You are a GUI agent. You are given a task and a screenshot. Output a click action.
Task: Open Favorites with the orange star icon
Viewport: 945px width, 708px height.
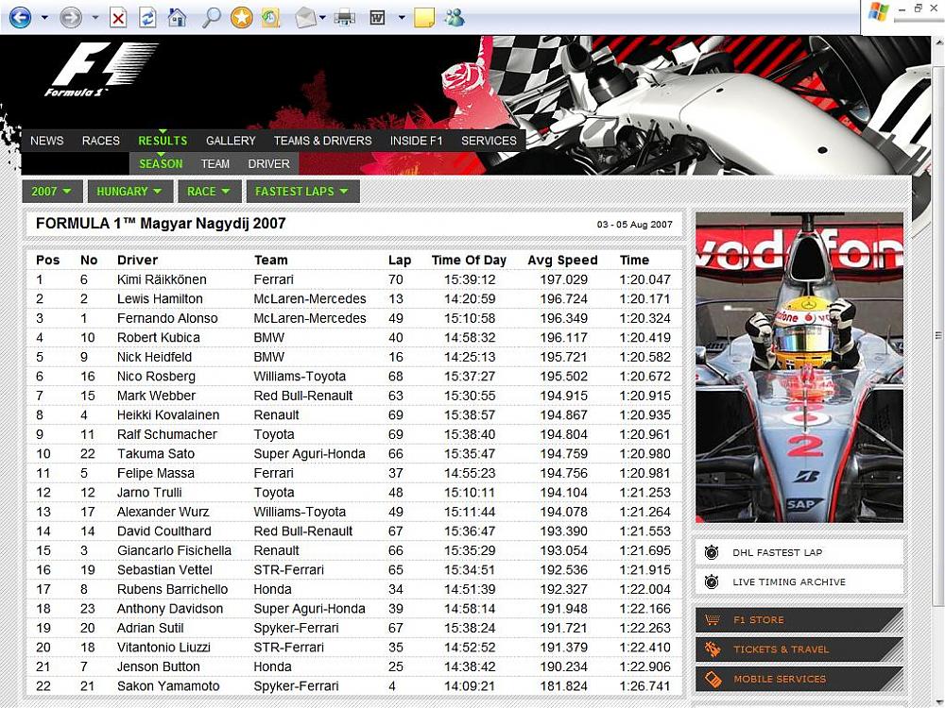242,17
